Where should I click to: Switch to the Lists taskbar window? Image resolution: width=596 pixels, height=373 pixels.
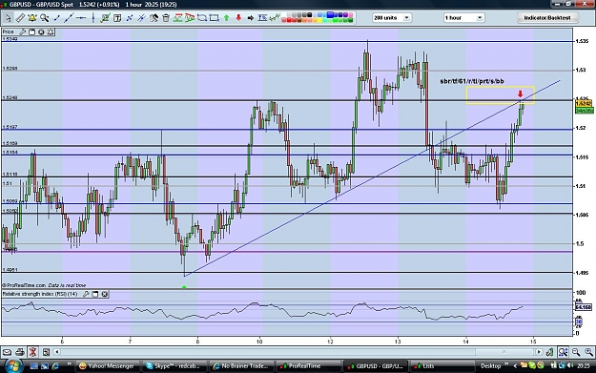[x=442, y=365]
